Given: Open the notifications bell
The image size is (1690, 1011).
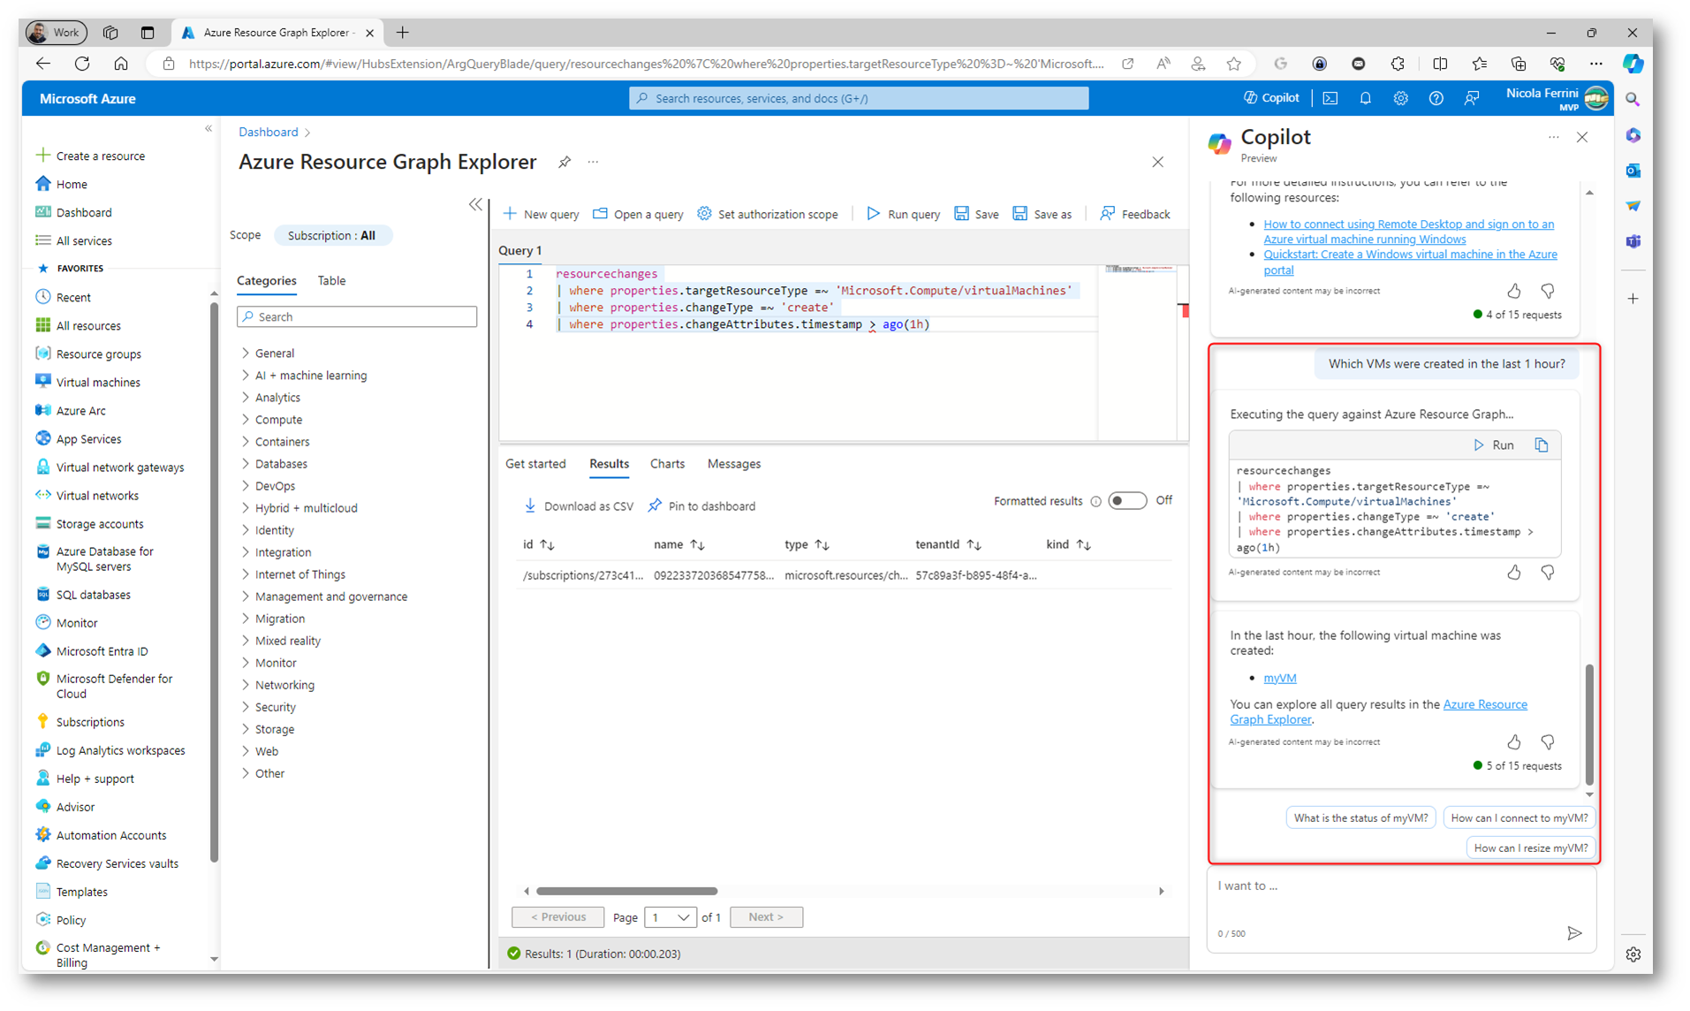Looking at the screenshot, I should pos(1366,98).
